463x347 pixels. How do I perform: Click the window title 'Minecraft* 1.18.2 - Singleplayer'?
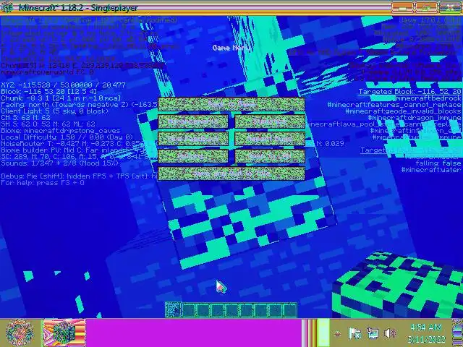pos(78,8)
